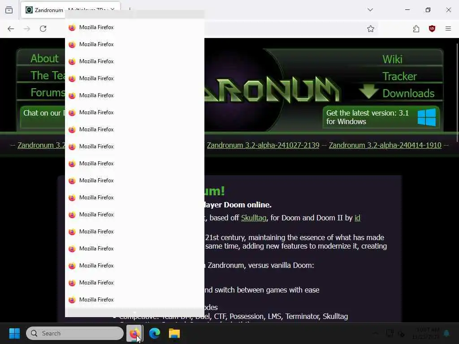Screen dimensions: 459x344
Task: Click the Windows logo in download banner
Action: click(427, 117)
